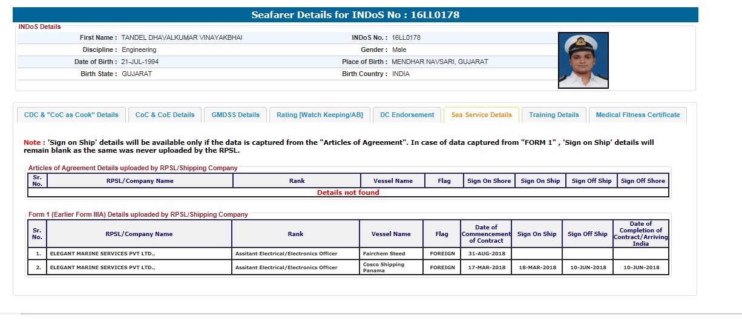Click the first Elegant Marine Services row
Screen dimensions: 742x332
[x=139, y=254]
